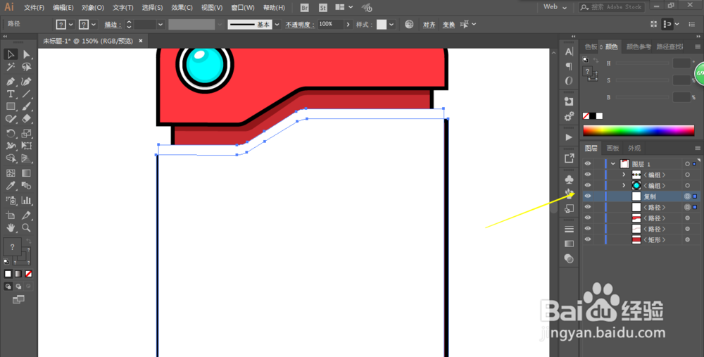704x357 pixels.
Task: Open the 效果(C) menu
Action: (182, 8)
